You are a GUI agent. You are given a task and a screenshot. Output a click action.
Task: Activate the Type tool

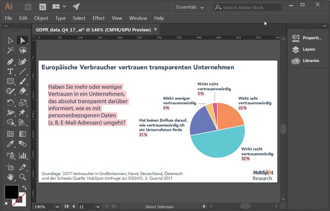coord(10,72)
